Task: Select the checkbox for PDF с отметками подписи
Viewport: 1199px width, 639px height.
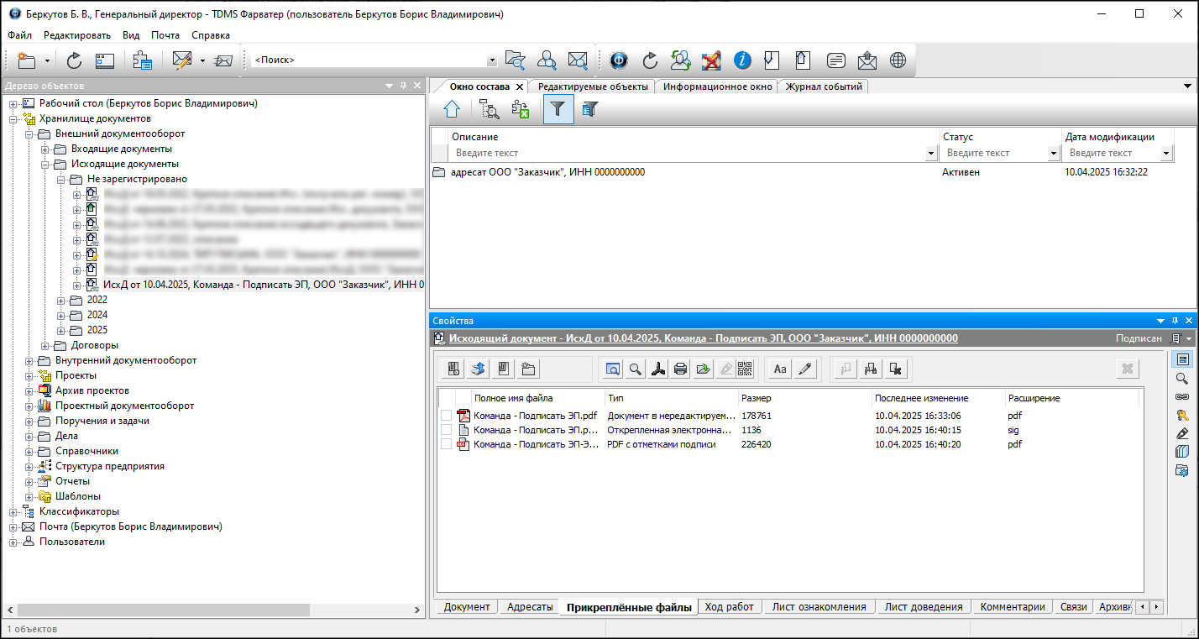Action: pyautogui.click(x=446, y=444)
